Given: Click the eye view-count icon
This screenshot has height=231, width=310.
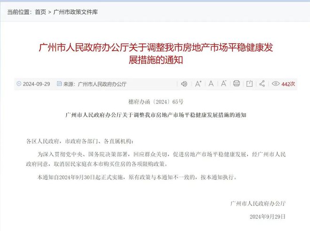Looking at the screenshot, I should 276,84.
